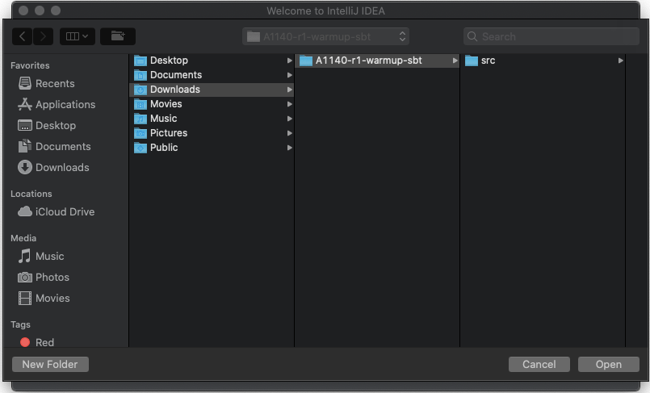Select the Red tag

44,342
